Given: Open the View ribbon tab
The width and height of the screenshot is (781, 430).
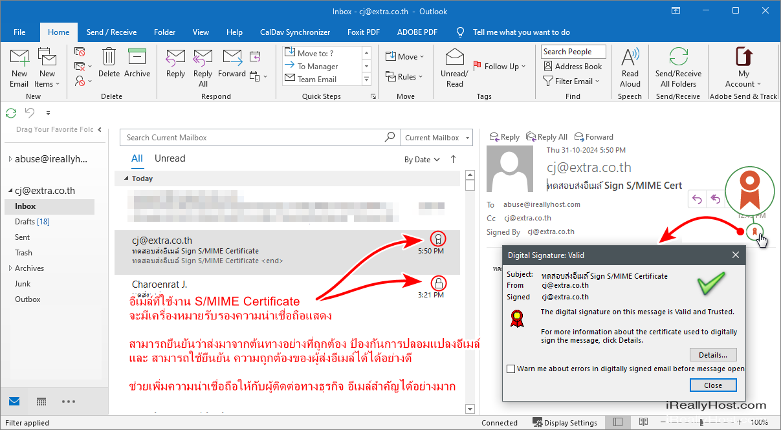Looking at the screenshot, I should [x=201, y=32].
